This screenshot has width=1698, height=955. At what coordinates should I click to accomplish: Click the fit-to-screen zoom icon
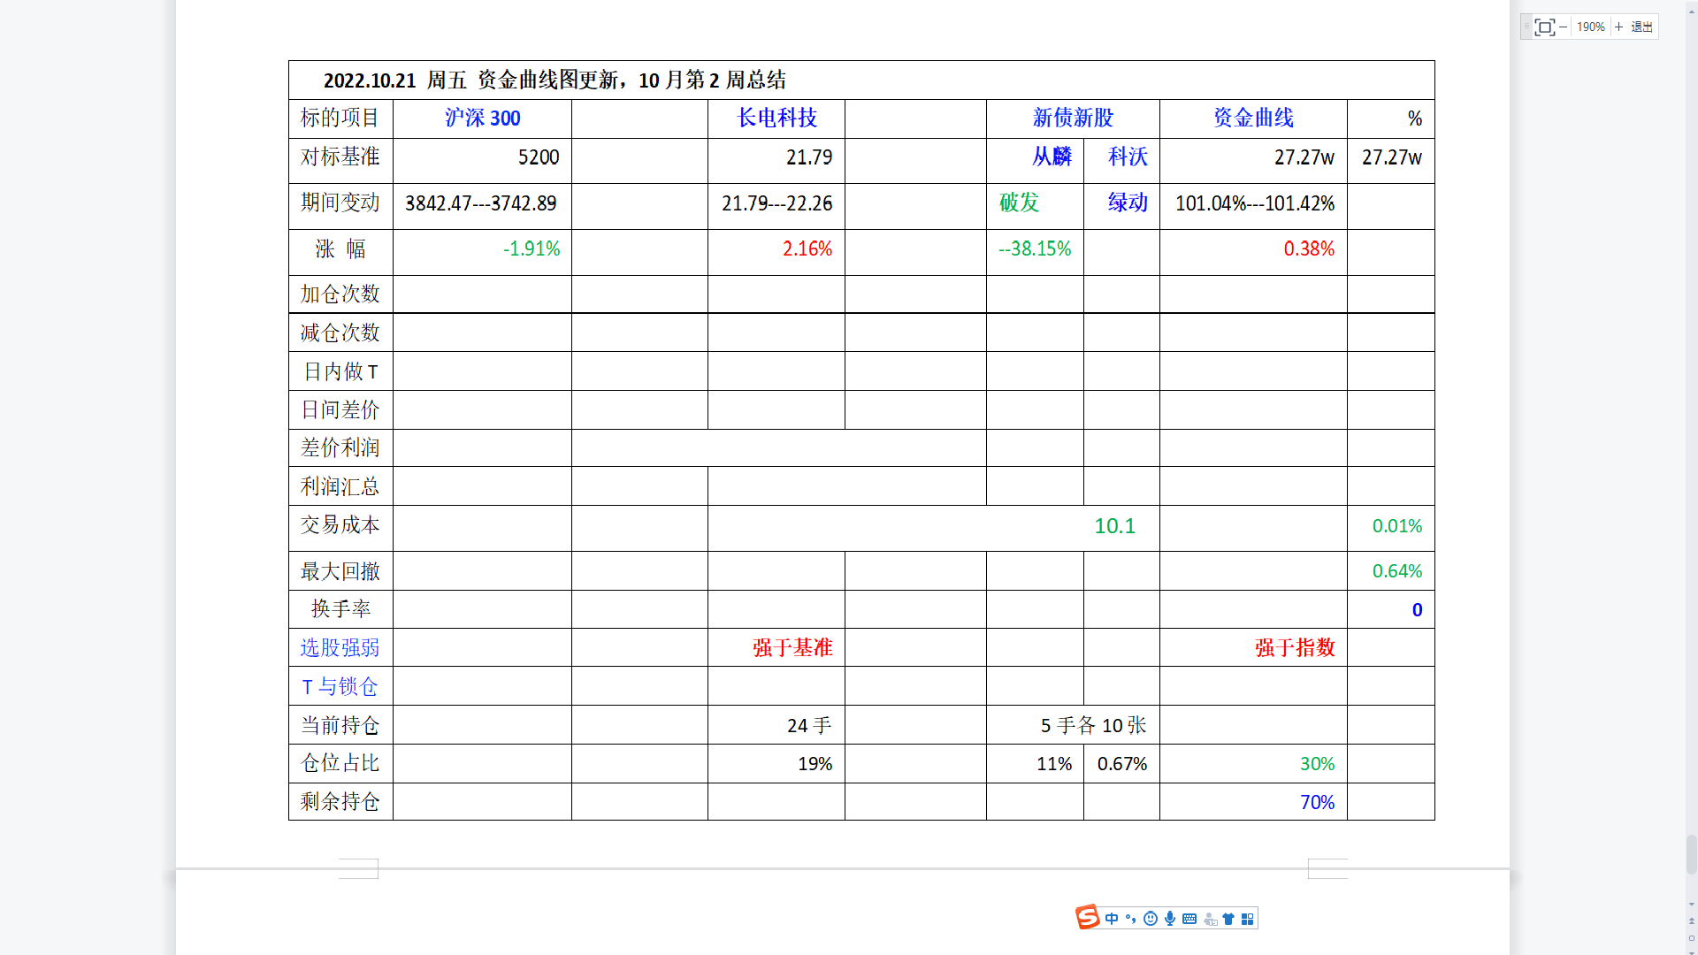1544,27
